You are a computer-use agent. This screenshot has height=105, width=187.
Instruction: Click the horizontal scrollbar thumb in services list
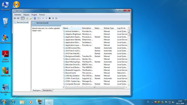[95, 87]
